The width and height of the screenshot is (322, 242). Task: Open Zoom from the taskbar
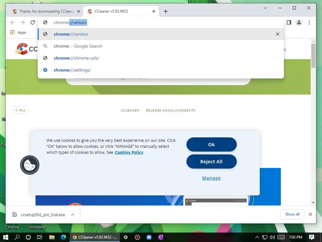(x=149, y=237)
